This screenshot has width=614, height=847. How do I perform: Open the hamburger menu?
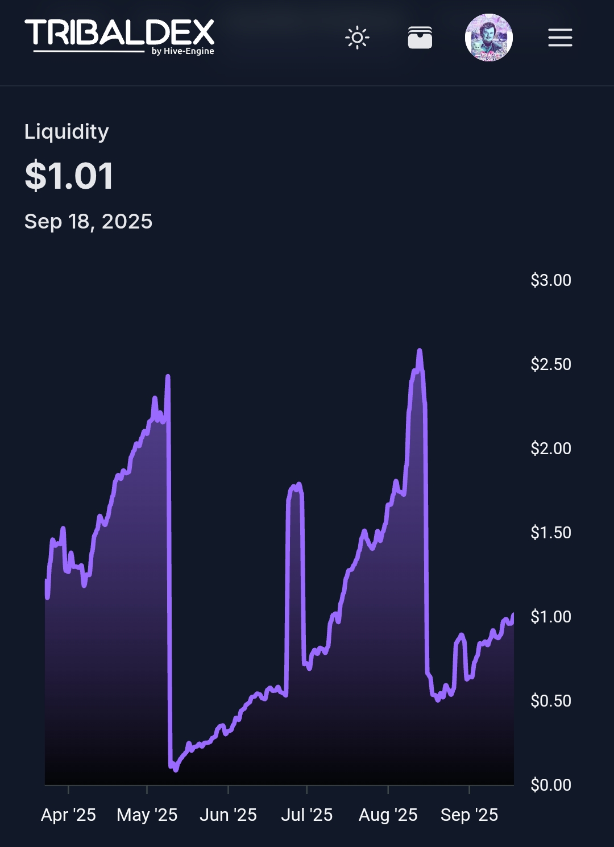click(x=560, y=38)
